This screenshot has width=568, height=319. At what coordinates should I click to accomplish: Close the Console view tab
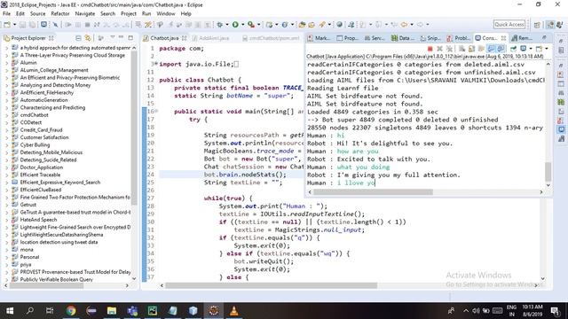(503, 38)
